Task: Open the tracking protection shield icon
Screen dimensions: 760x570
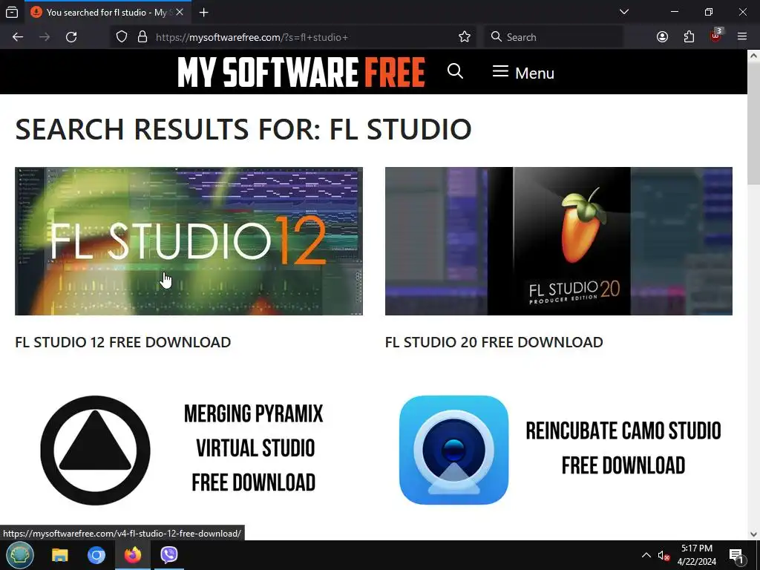Action: coord(122,37)
